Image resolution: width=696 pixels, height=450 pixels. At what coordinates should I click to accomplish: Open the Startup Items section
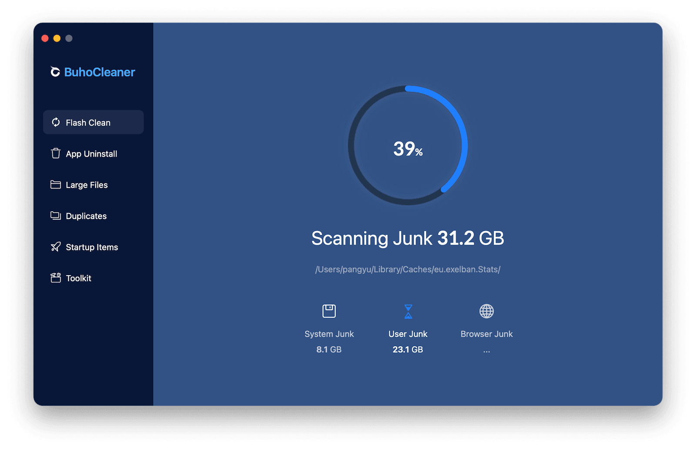click(x=91, y=247)
